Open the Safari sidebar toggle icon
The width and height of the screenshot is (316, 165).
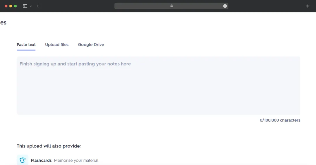[25, 6]
